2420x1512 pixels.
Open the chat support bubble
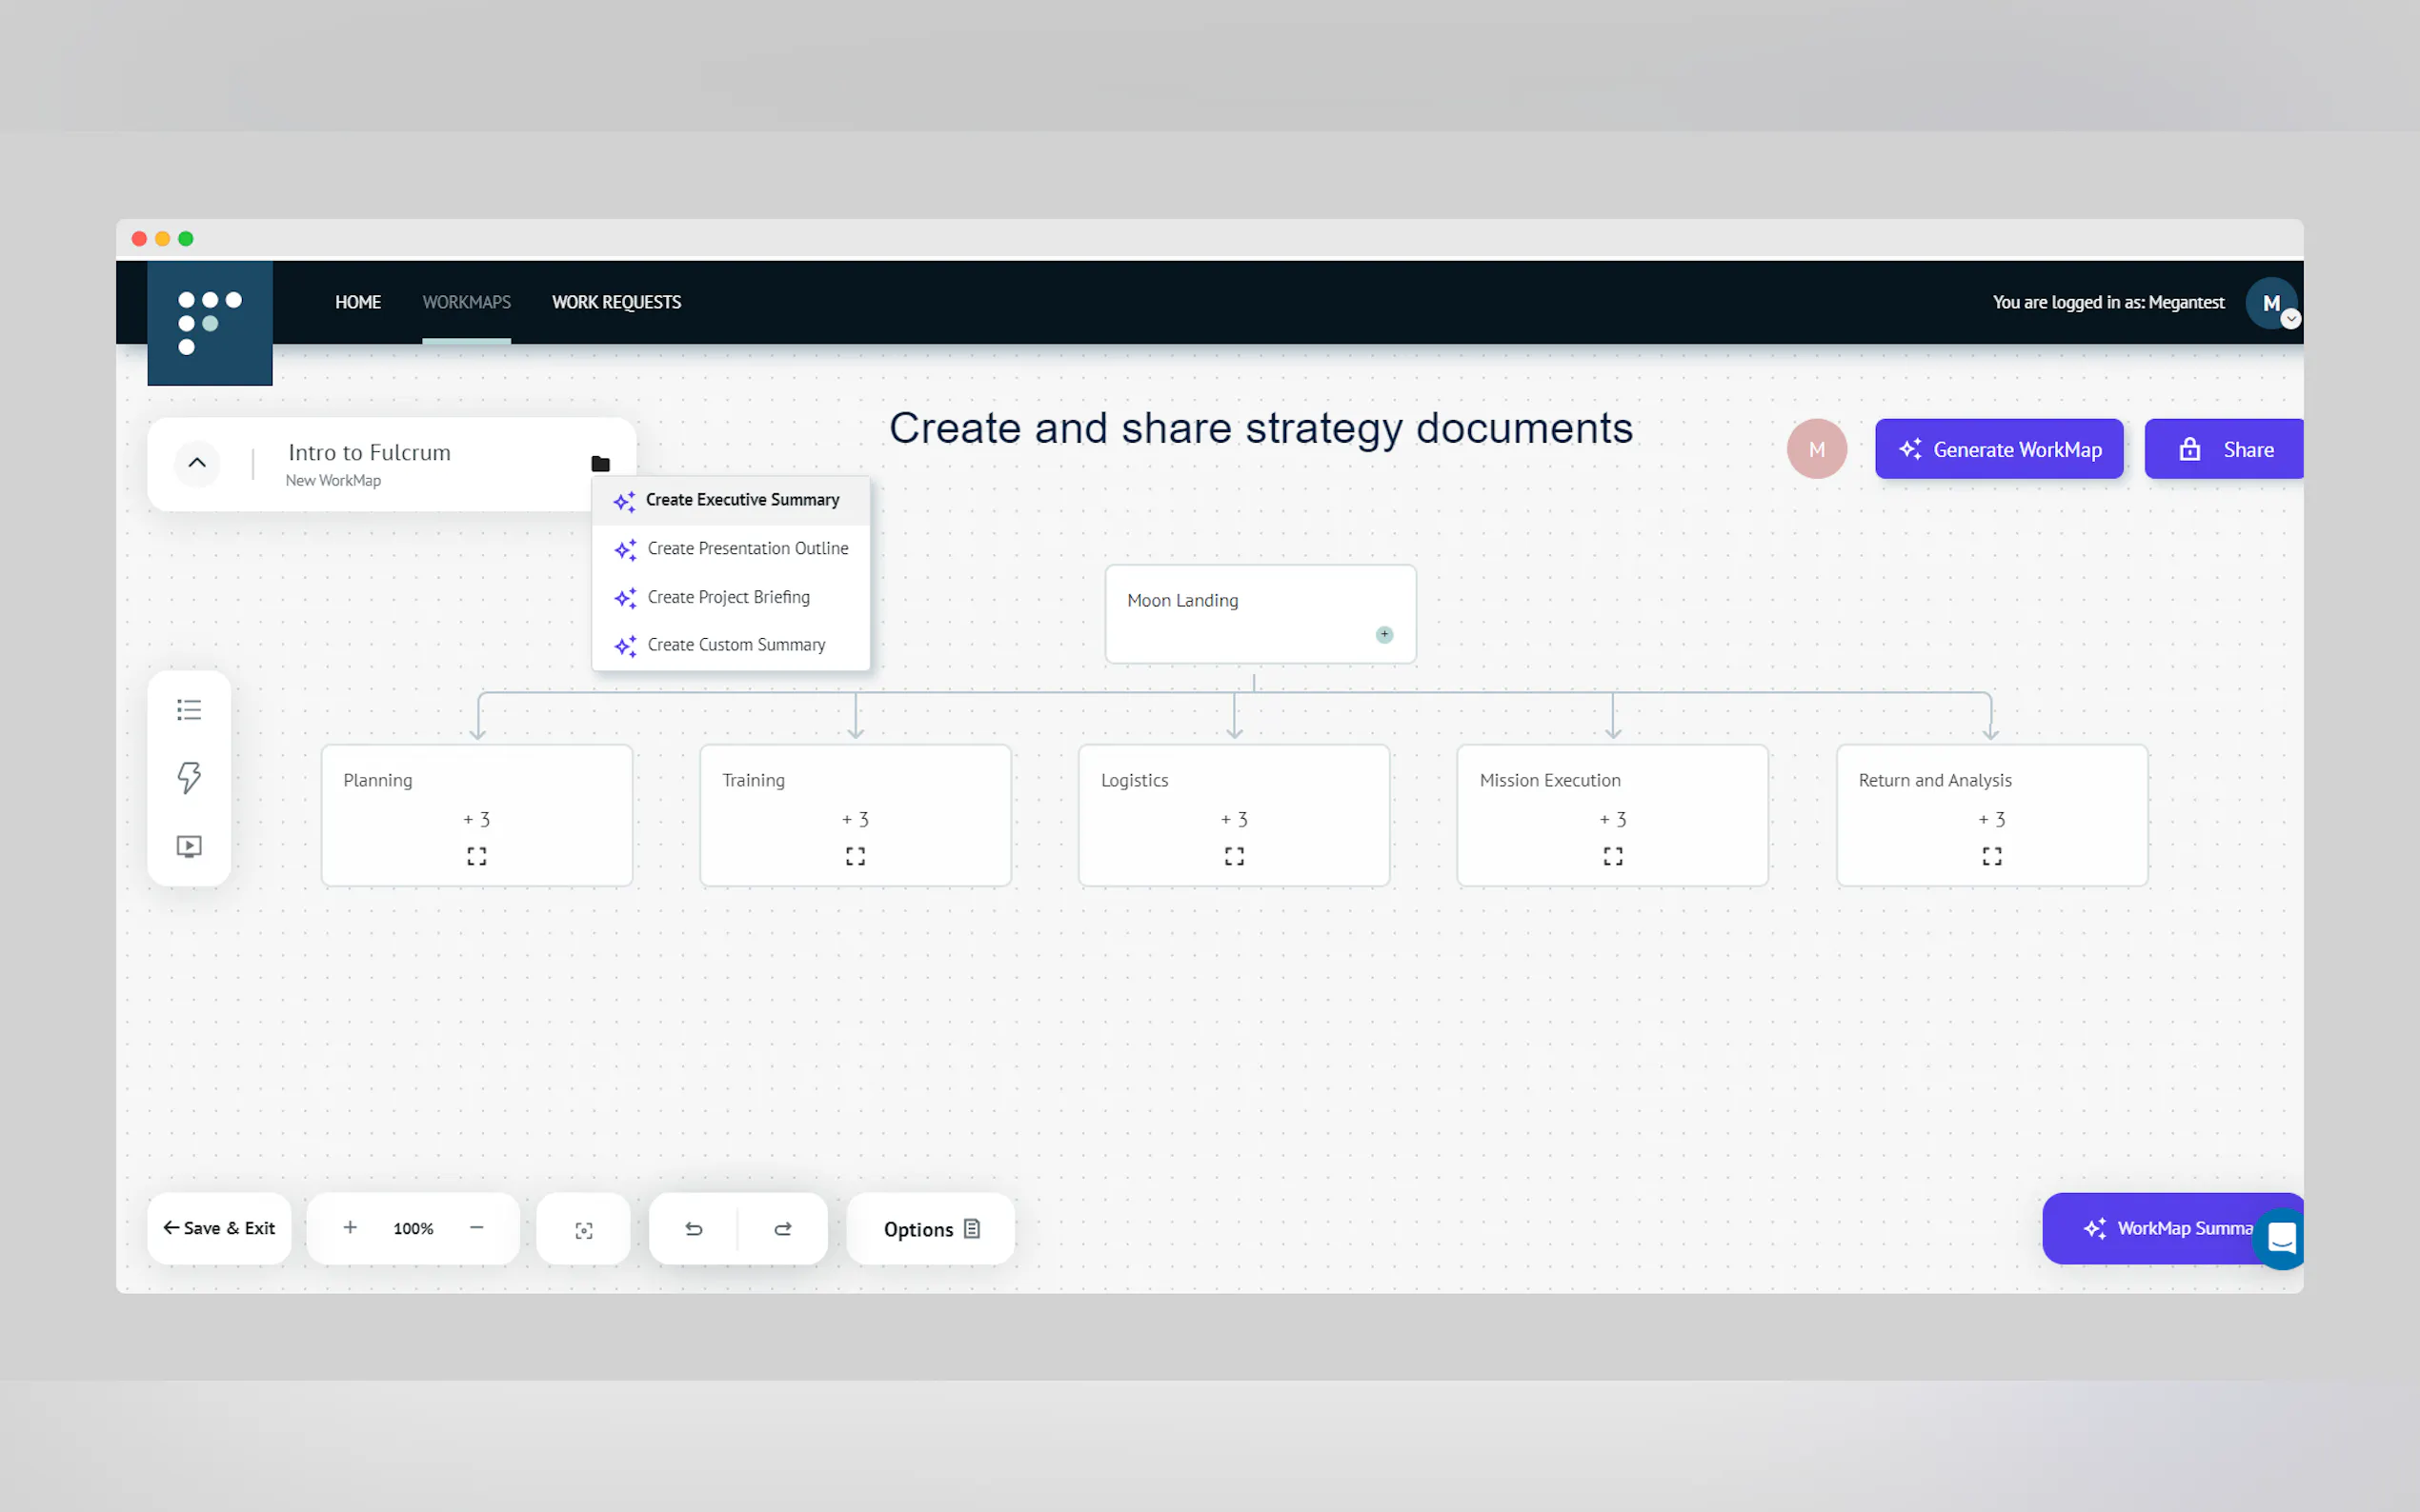tap(2280, 1238)
